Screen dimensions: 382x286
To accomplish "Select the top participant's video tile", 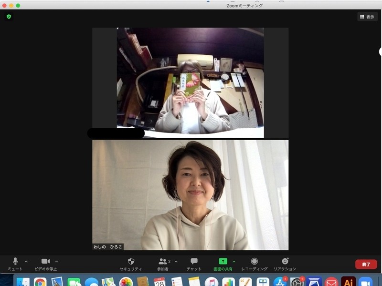I will 190,82.
